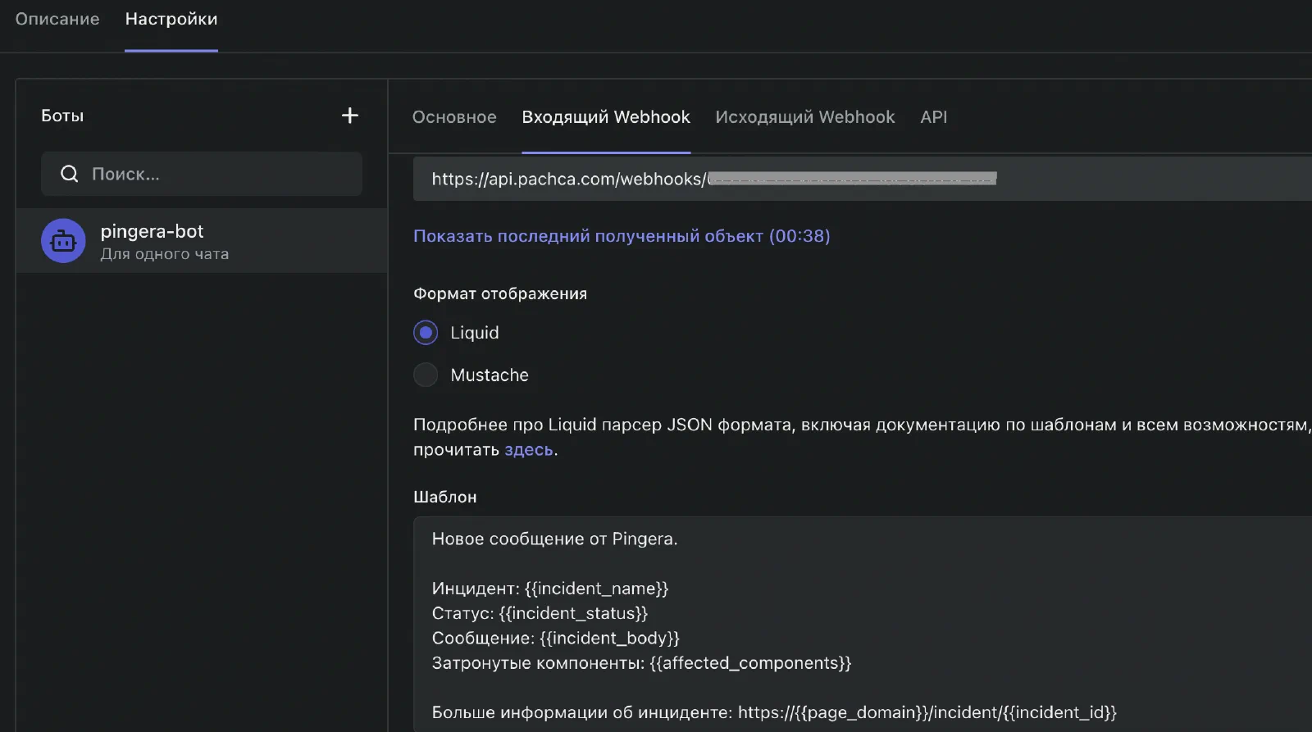Image resolution: width=1312 pixels, height=732 pixels.
Task: Click the 'Новое сообщение от Pingera.' line
Action: tap(555, 539)
